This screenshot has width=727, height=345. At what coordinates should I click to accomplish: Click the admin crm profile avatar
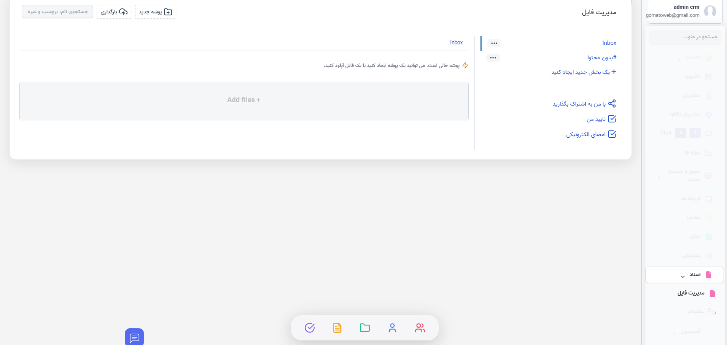710,11
